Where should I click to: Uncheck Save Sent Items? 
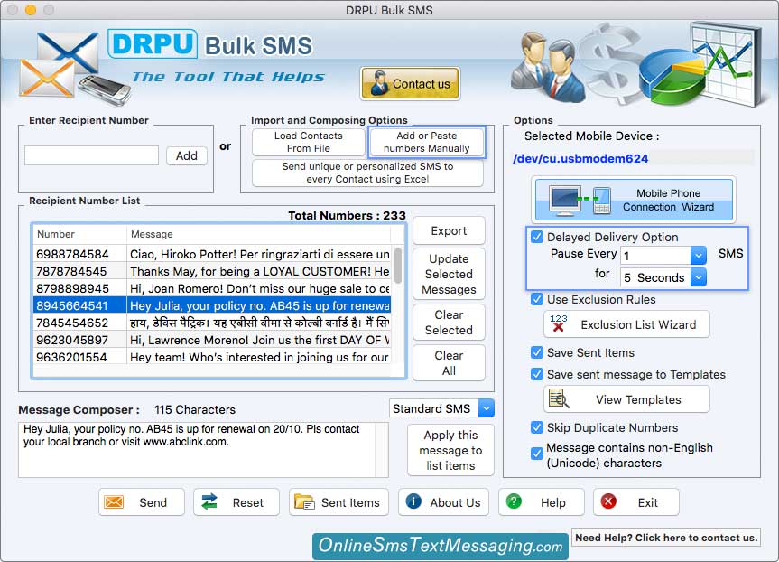coord(537,352)
